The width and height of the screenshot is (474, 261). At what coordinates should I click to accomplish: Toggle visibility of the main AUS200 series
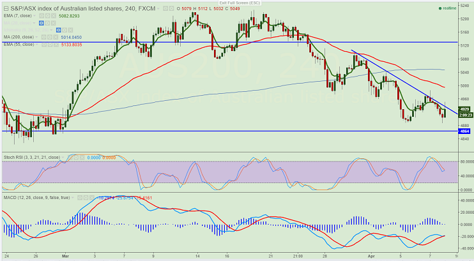165,8
